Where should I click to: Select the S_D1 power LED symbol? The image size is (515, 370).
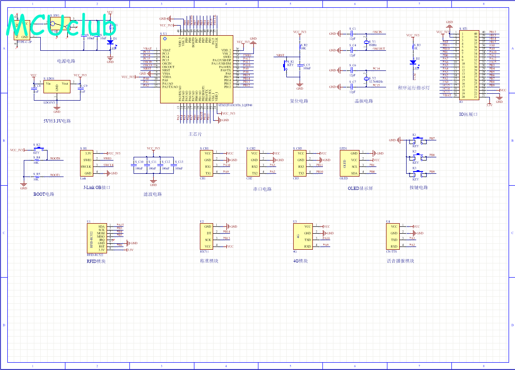point(110,42)
